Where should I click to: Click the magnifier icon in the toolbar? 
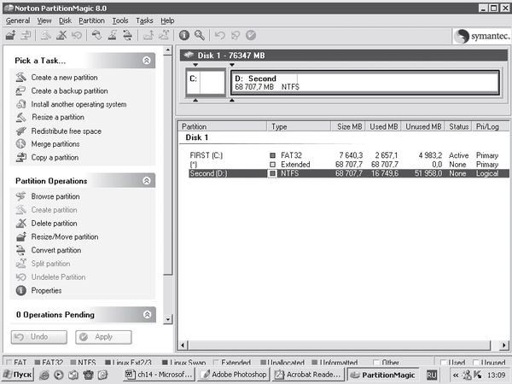tap(200, 35)
